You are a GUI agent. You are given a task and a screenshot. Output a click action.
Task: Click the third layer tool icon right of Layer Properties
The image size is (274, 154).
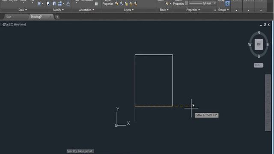coord(126,3)
